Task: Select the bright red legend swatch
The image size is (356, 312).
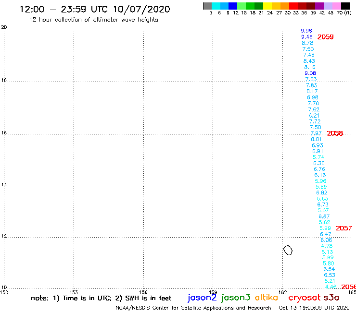Action: (x=293, y=6)
